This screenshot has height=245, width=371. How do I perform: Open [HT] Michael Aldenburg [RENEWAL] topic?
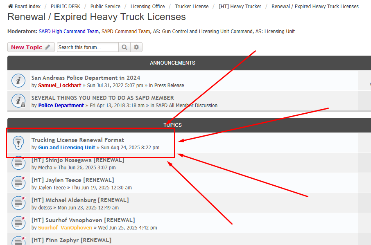pos(80,200)
